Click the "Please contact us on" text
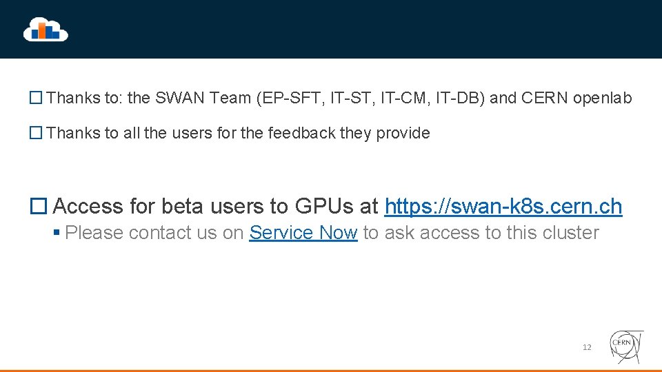The width and height of the screenshot is (662, 372). click(154, 233)
